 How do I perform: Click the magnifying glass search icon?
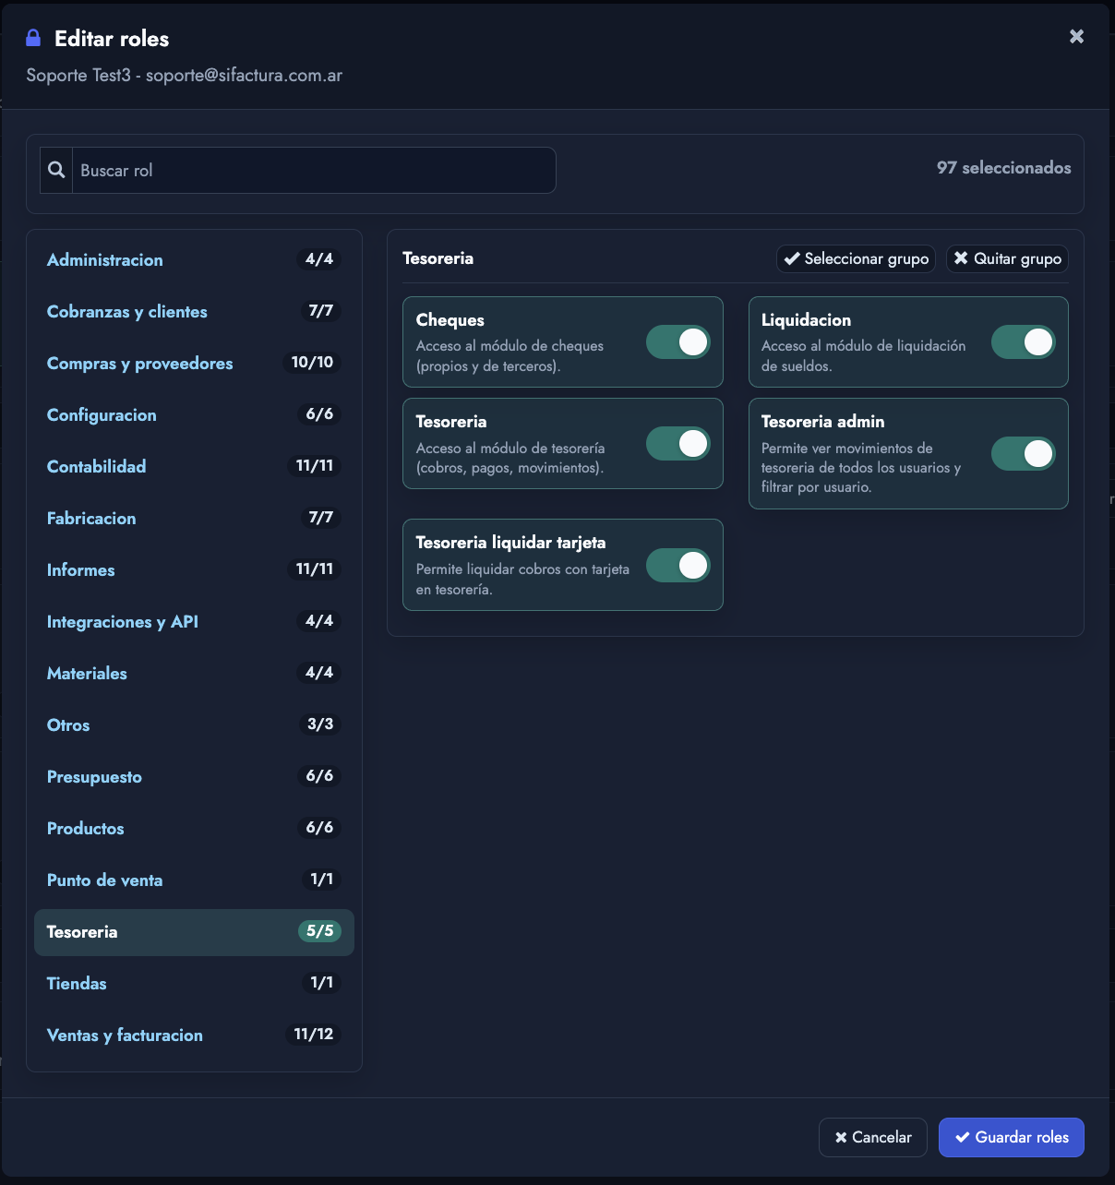click(56, 170)
